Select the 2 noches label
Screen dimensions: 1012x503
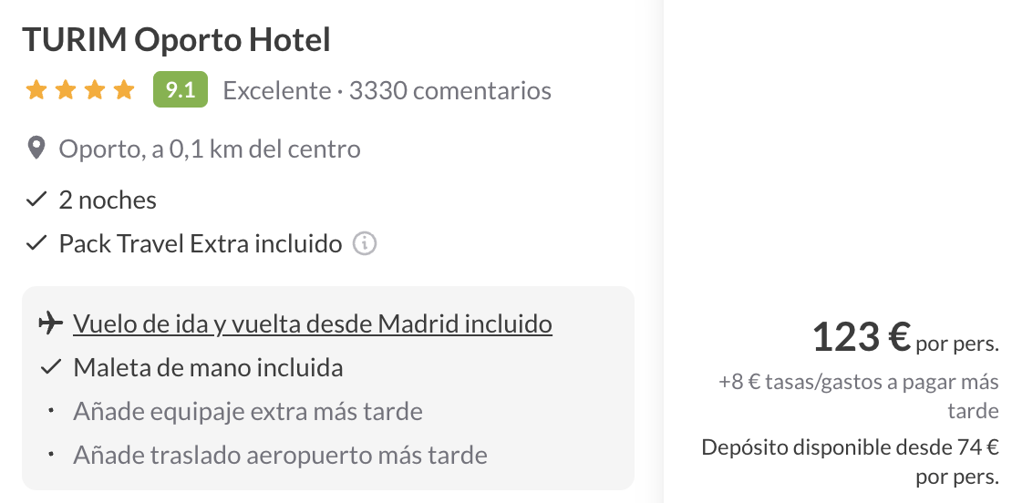pyautogui.click(x=108, y=200)
